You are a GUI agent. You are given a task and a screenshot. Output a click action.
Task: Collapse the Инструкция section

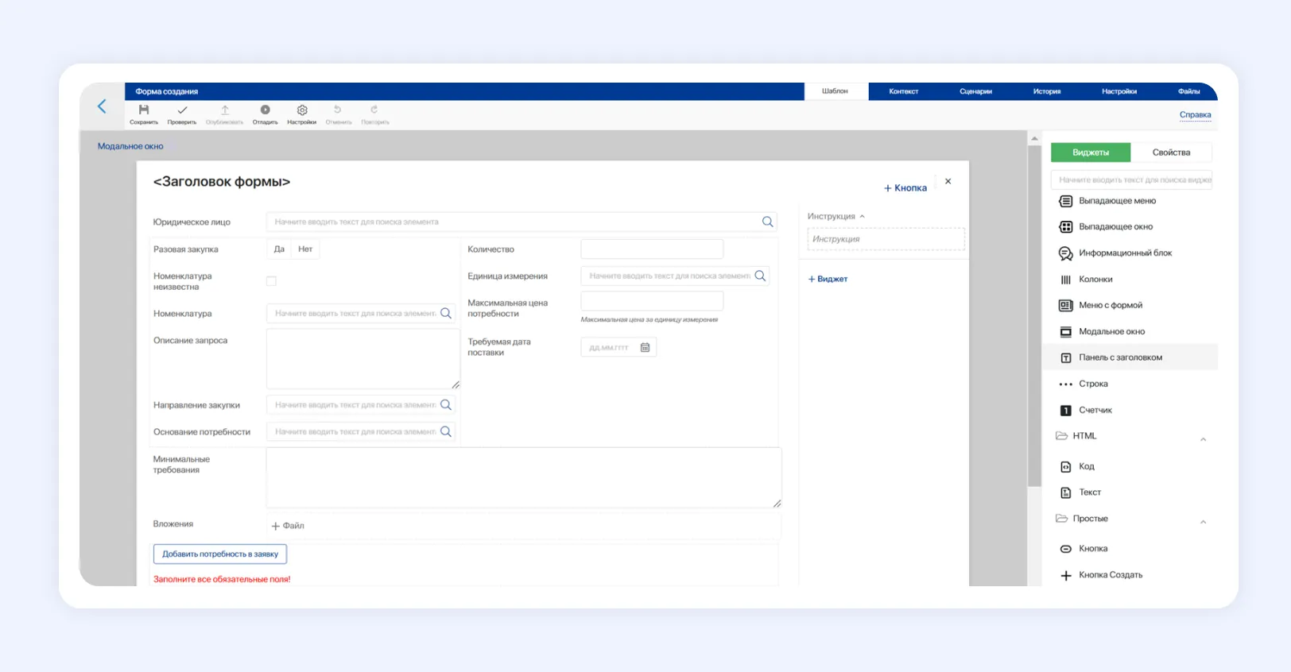click(862, 216)
